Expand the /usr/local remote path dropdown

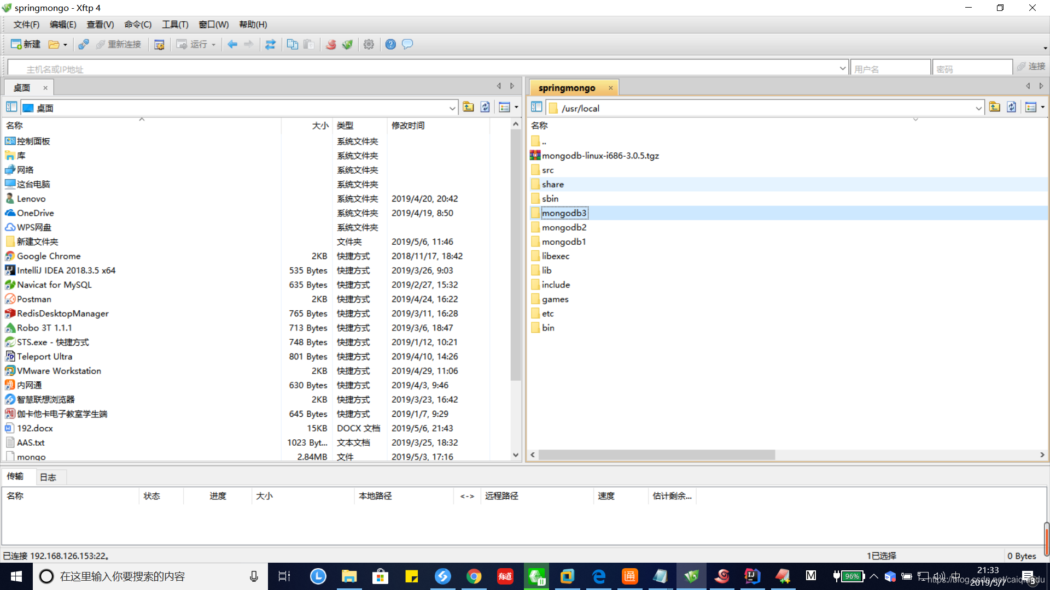click(x=978, y=108)
